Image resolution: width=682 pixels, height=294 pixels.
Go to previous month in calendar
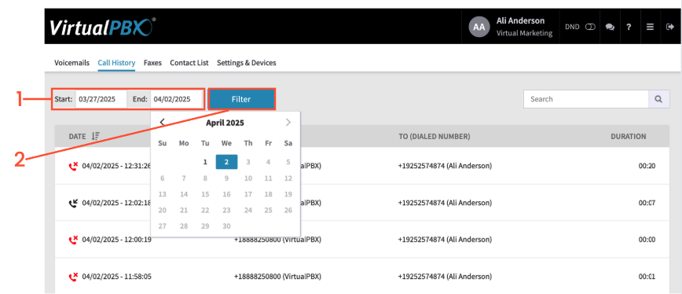(162, 123)
